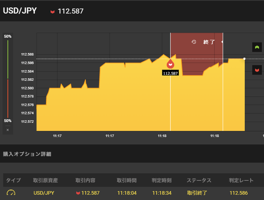
Task: Click the red portion of sentiment bar
Action: coord(8,98)
